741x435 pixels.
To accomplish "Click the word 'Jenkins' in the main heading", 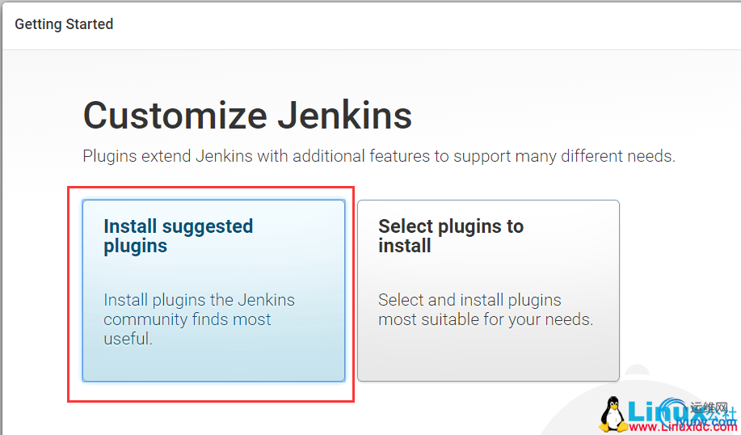I will [344, 116].
